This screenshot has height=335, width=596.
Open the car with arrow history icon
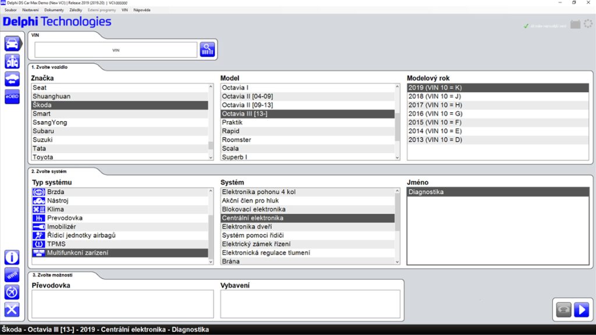pos(12,79)
